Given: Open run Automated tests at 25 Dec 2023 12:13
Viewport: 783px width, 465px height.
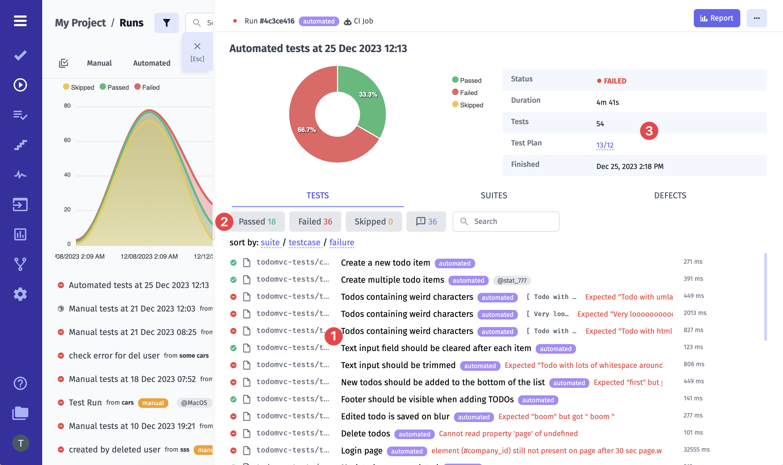Looking at the screenshot, I should pyautogui.click(x=139, y=285).
